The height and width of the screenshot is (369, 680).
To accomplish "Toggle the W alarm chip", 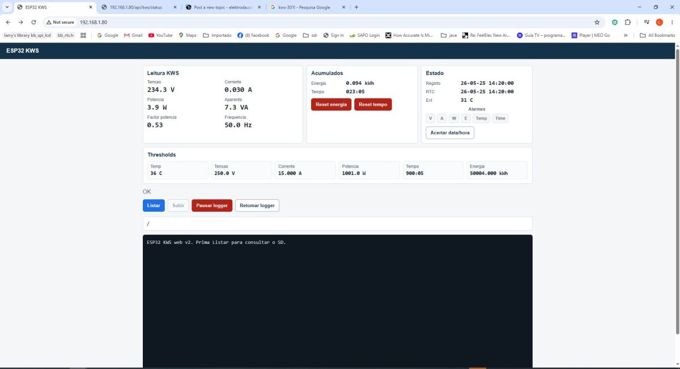I will (x=454, y=118).
